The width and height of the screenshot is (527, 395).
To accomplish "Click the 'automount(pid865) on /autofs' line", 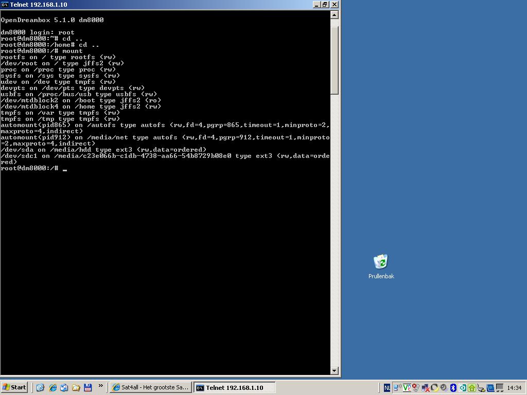I will pos(165,128).
